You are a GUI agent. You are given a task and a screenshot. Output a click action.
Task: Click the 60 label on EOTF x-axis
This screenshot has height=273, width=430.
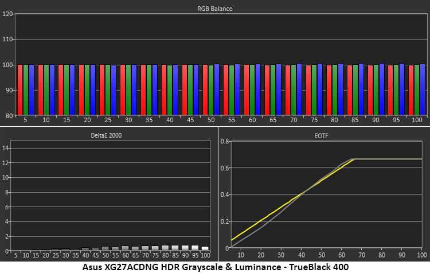[342, 255]
